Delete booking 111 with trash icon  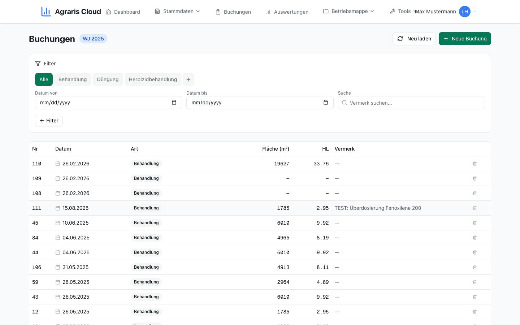(x=475, y=208)
